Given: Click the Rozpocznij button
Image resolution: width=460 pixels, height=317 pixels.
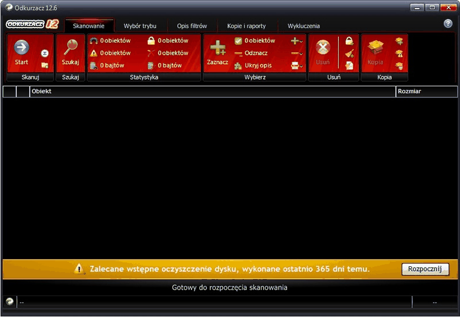Looking at the screenshot, I should [x=425, y=269].
